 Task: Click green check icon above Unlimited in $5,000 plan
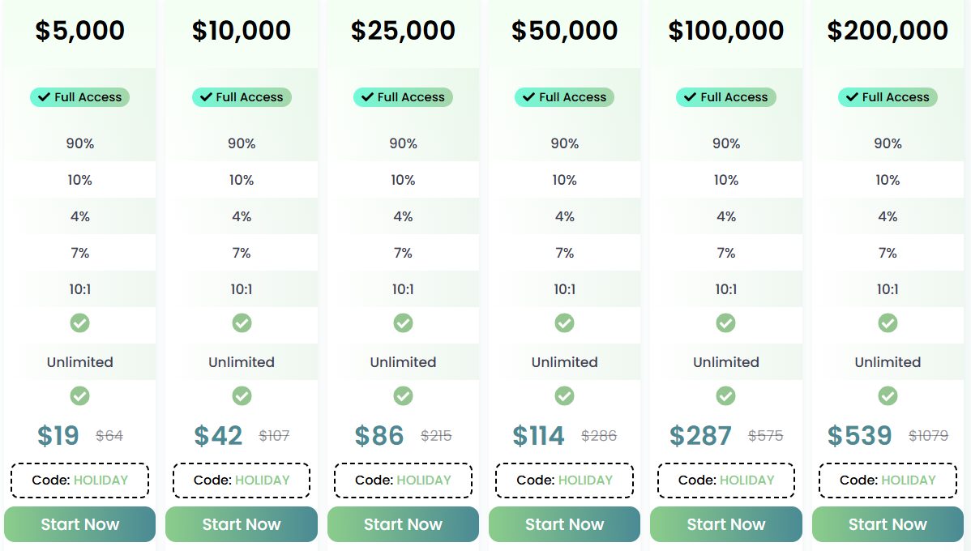coord(79,323)
